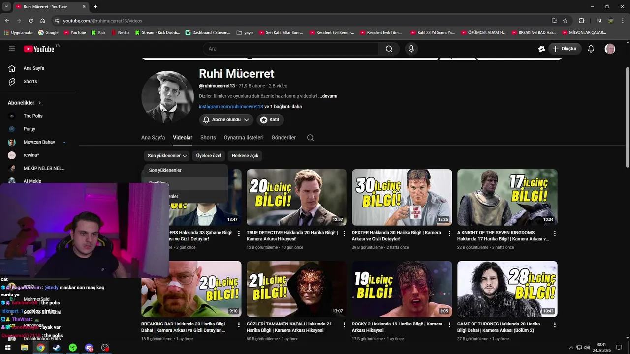Go back in browser history
The image size is (630, 354).
click(7, 21)
